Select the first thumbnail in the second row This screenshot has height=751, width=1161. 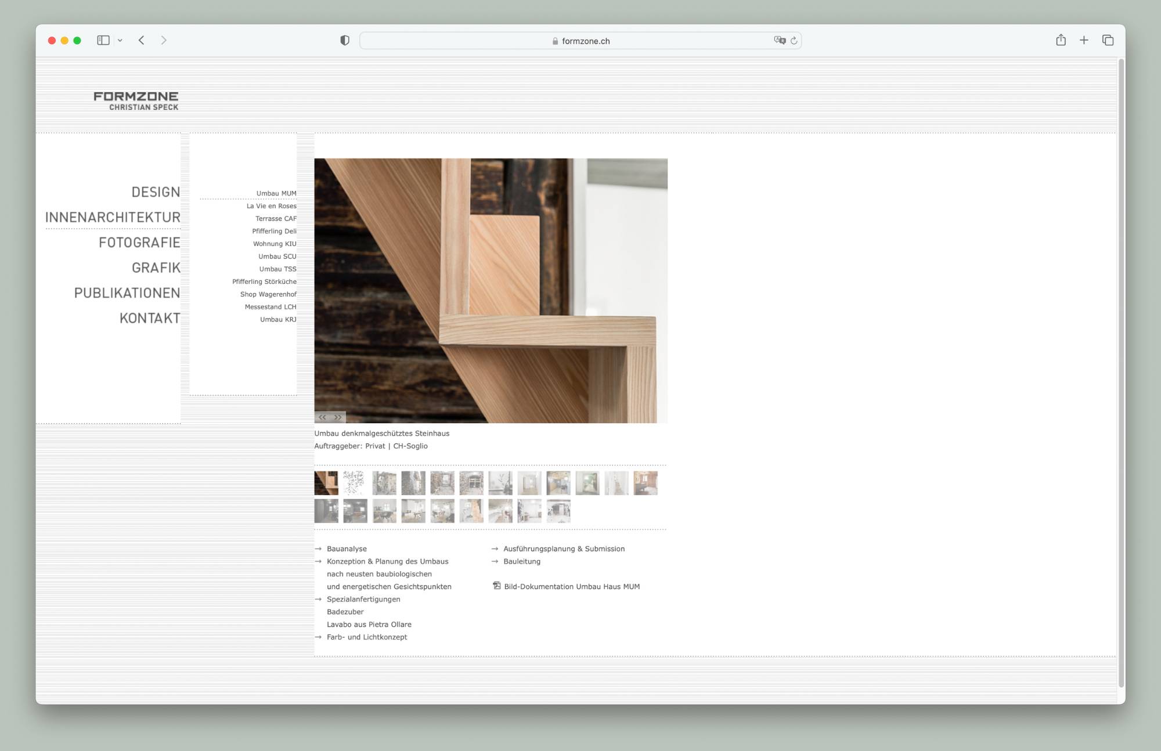pyautogui.click(x=326, y=511)
